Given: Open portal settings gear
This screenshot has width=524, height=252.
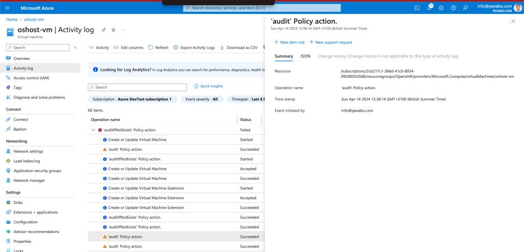Looking at the screenshot, I should pos(441,8).
